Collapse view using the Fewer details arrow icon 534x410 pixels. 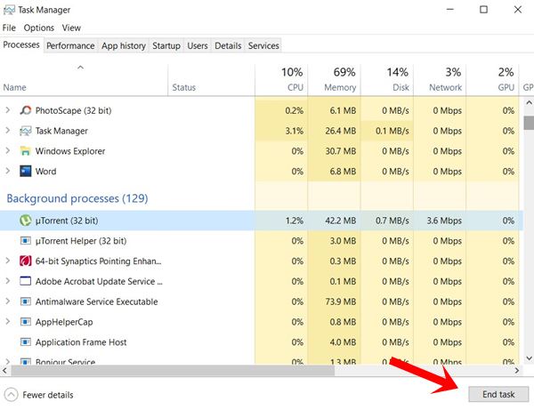pyautogui.click(x=11, y=395)
